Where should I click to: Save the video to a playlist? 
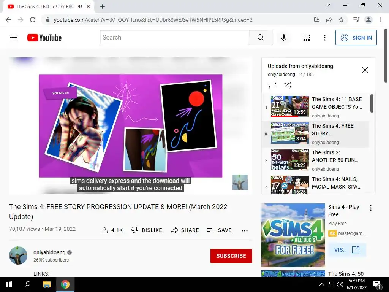pyautogui.click(x=219, y=230)
